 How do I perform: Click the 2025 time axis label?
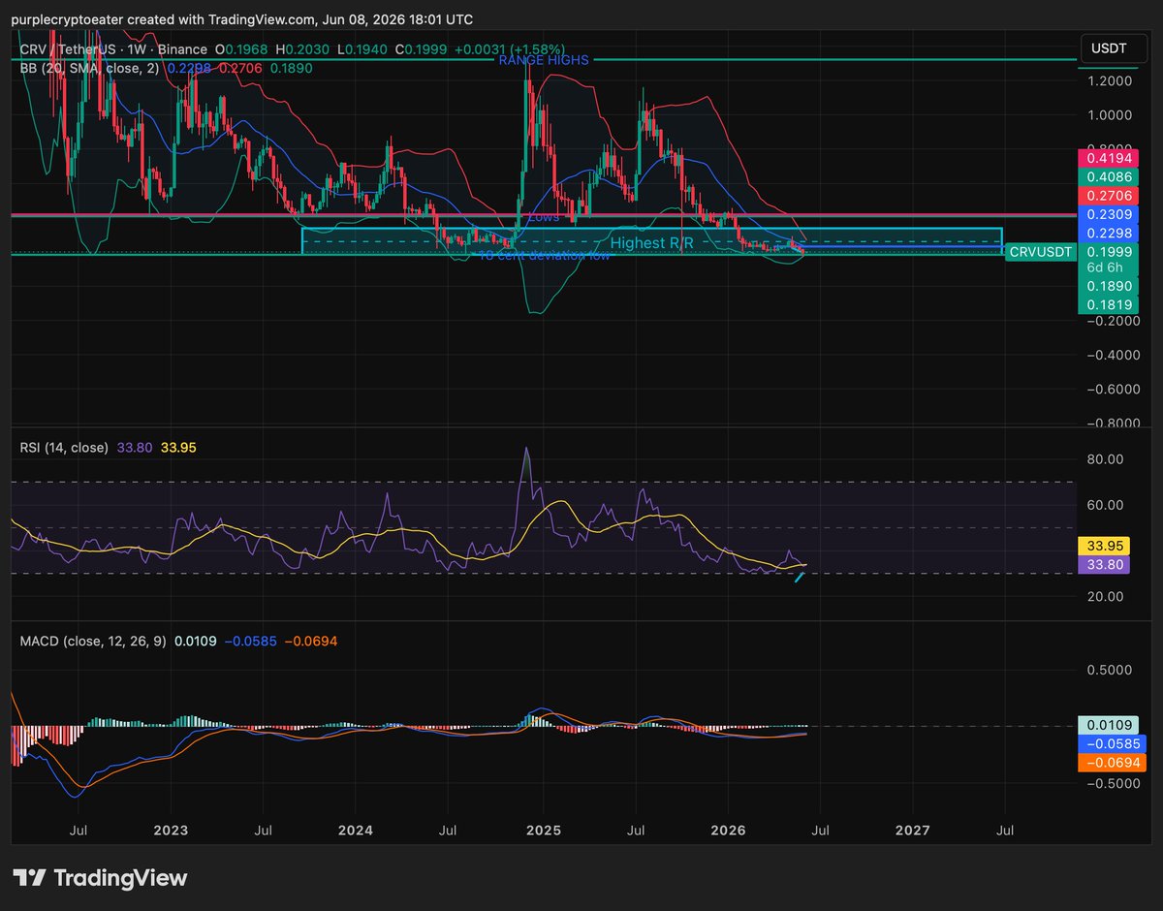pos(542,831)
